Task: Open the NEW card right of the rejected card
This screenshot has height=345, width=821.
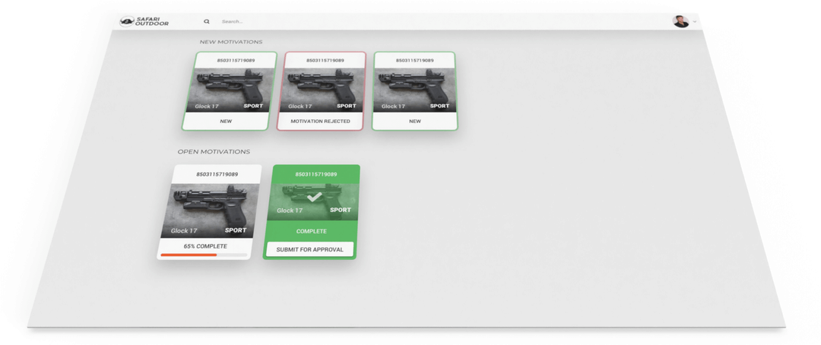Action: click(415, 90)
